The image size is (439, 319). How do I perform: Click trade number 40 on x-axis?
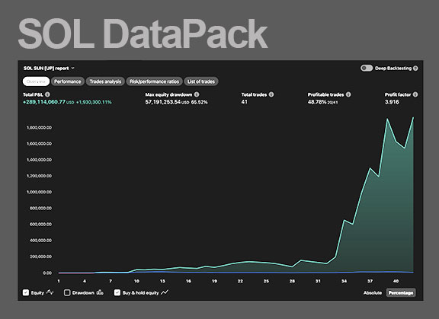click(x=396, y=281)
